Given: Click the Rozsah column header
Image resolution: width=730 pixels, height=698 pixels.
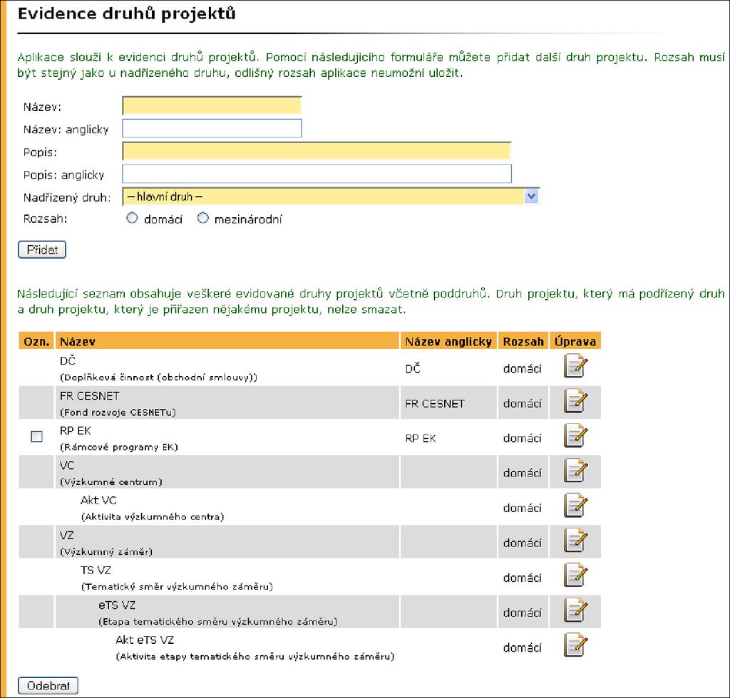Looking at the screenshot, I should 523,341.
